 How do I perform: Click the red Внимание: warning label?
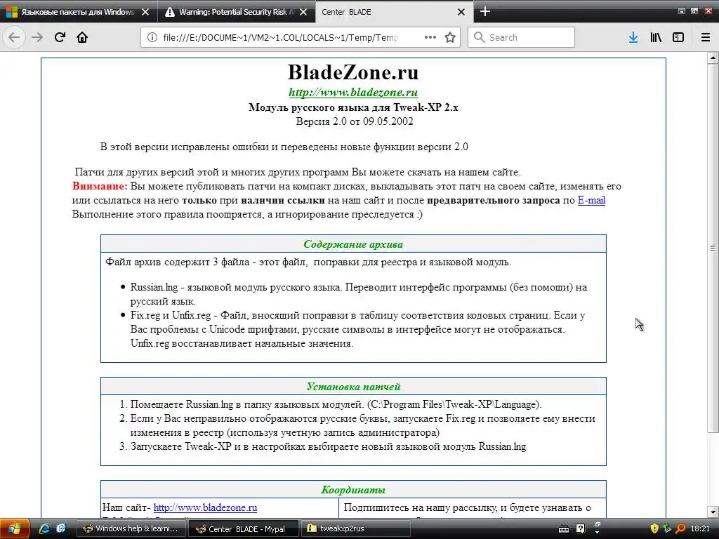coord(100,186)
